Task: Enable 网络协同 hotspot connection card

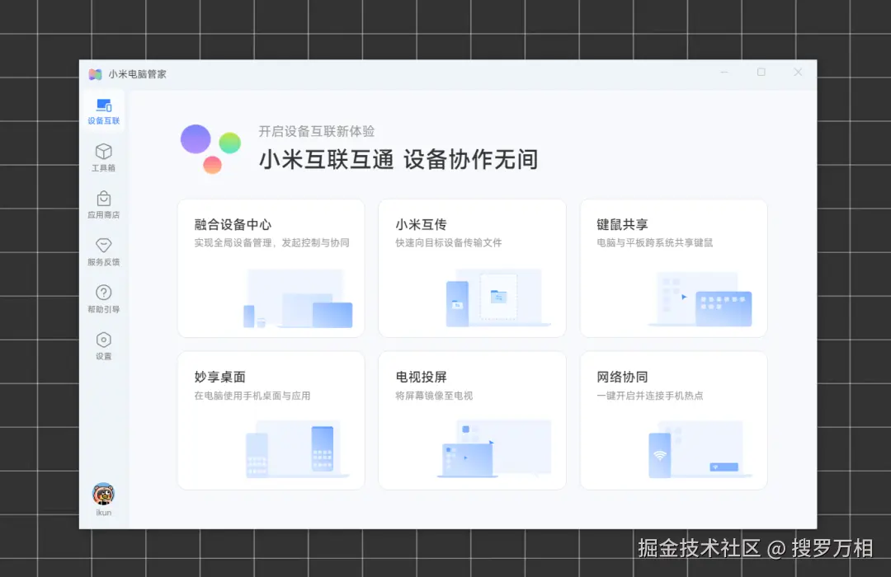Action: tap(673, 420)
